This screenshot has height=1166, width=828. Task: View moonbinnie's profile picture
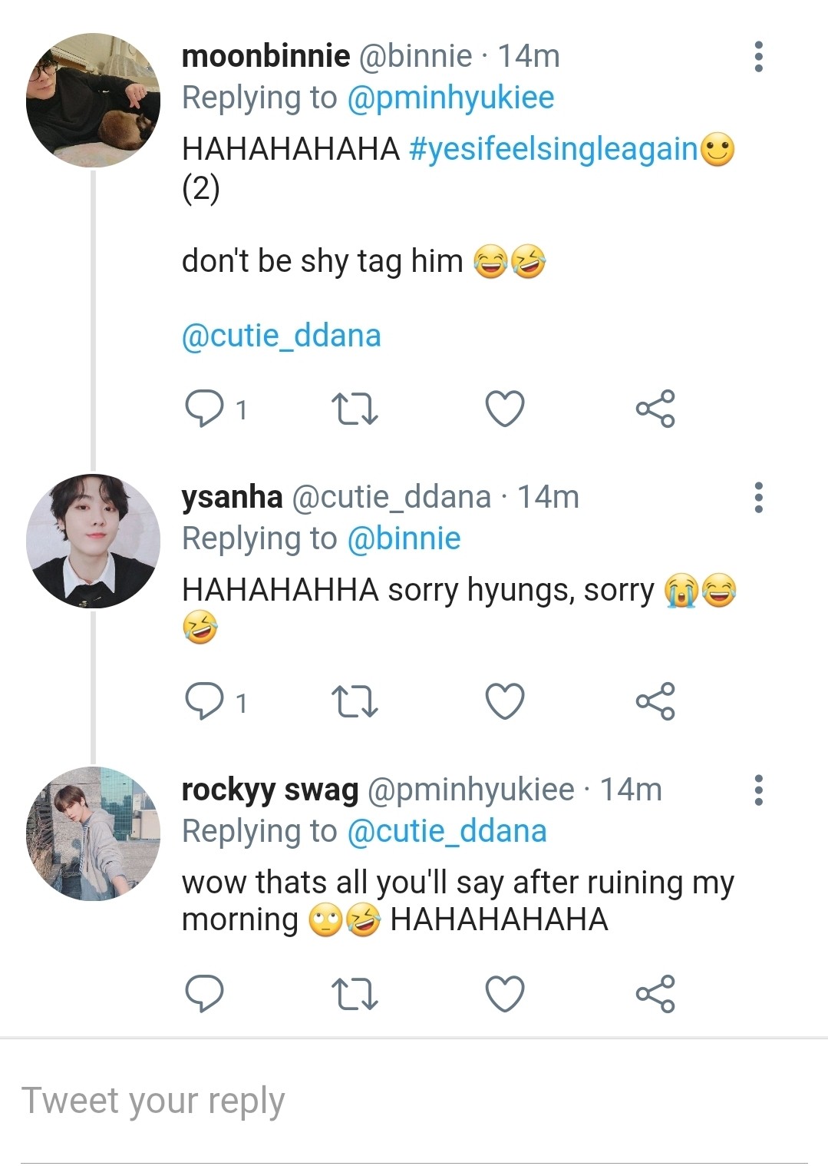click(x=93, y=101)
